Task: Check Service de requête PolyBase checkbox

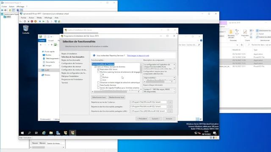Action: point(98,88)
